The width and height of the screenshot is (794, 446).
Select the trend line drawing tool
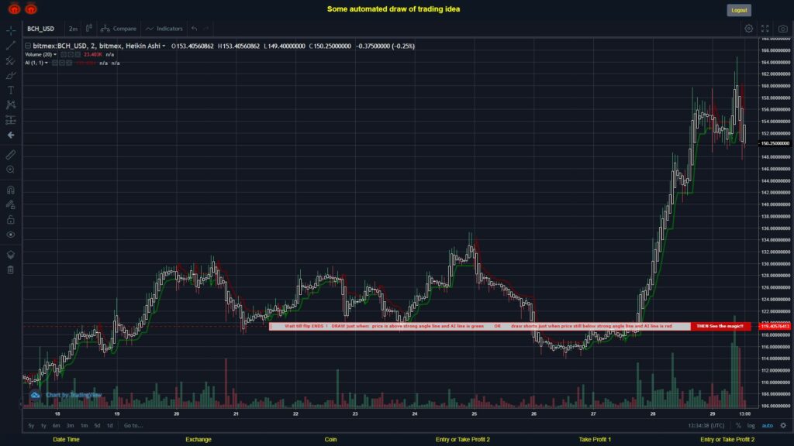[11, 46]
